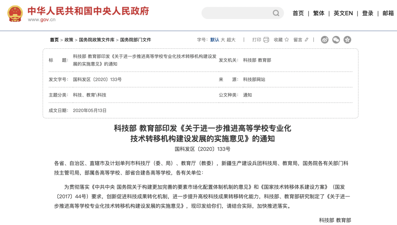Click the topic value 科技、教育\科技

[90, 95]
